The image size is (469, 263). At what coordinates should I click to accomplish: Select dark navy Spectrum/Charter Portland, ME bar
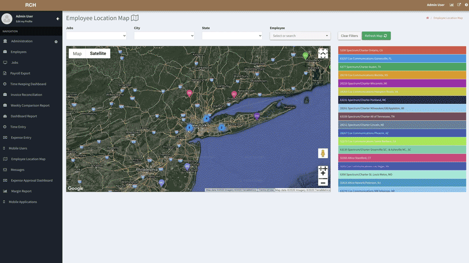(402, 100)
